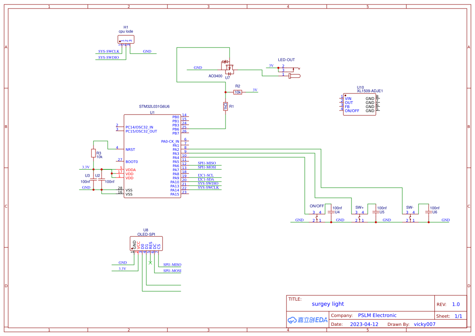Click the cpu lode header symbol H1
Image resolution: width=475 pixels, height=336 pixels.
click(125, 39)
